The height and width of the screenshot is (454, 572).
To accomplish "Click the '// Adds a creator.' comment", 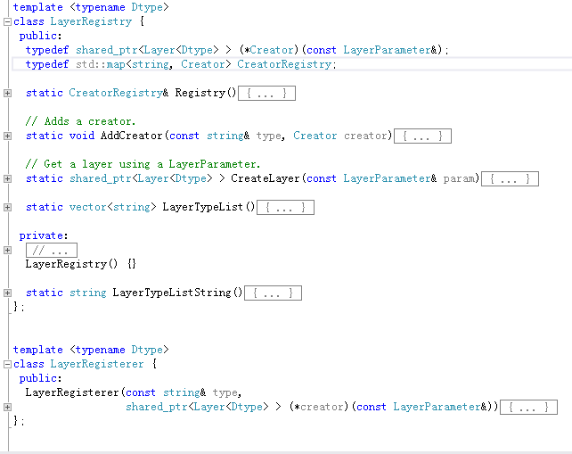I will click(x=80, y=121).
